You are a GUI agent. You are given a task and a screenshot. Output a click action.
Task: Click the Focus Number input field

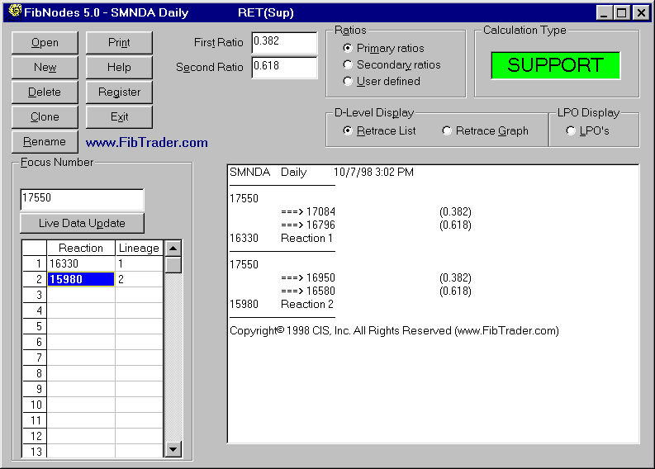point(83,200)
